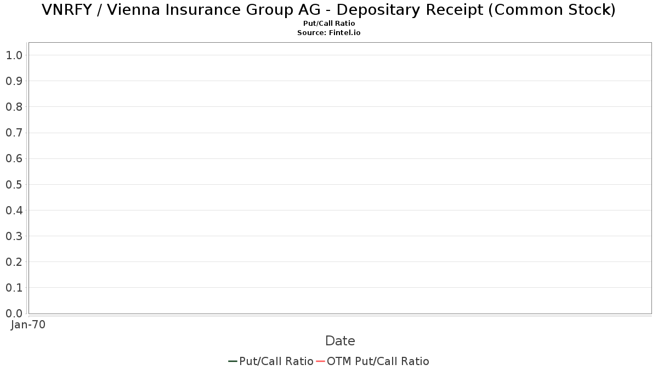Click the 0.7 y-axis label
The width and height of the screenshot is (658, 370).
pyautogui.click(x=14, y=133)
